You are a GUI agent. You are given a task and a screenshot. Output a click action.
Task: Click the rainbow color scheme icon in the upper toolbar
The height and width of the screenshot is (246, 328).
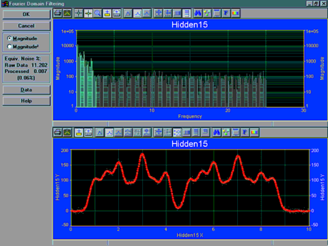coord(236,13)
